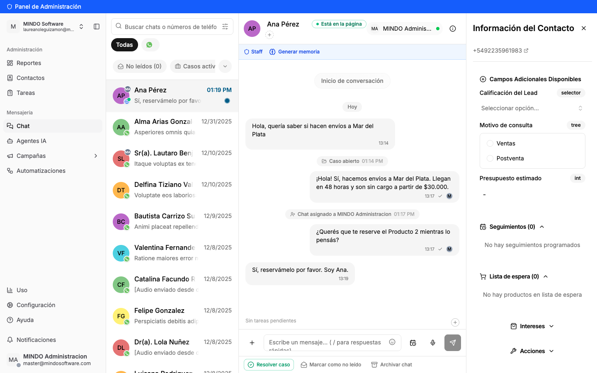Expand more chat filters chevron
Screen dimensions: 597x373
pos(225,66)
